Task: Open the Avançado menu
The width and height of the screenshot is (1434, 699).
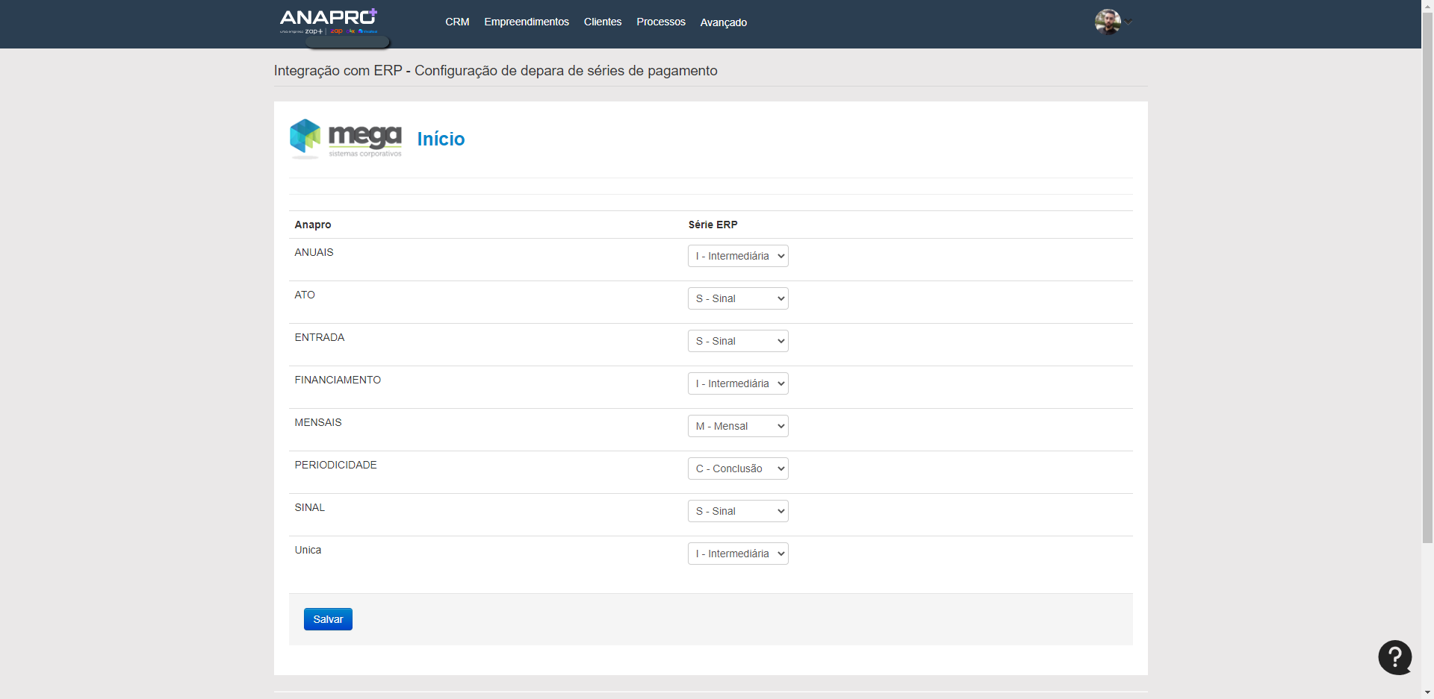Action: [x=723, y=22]
